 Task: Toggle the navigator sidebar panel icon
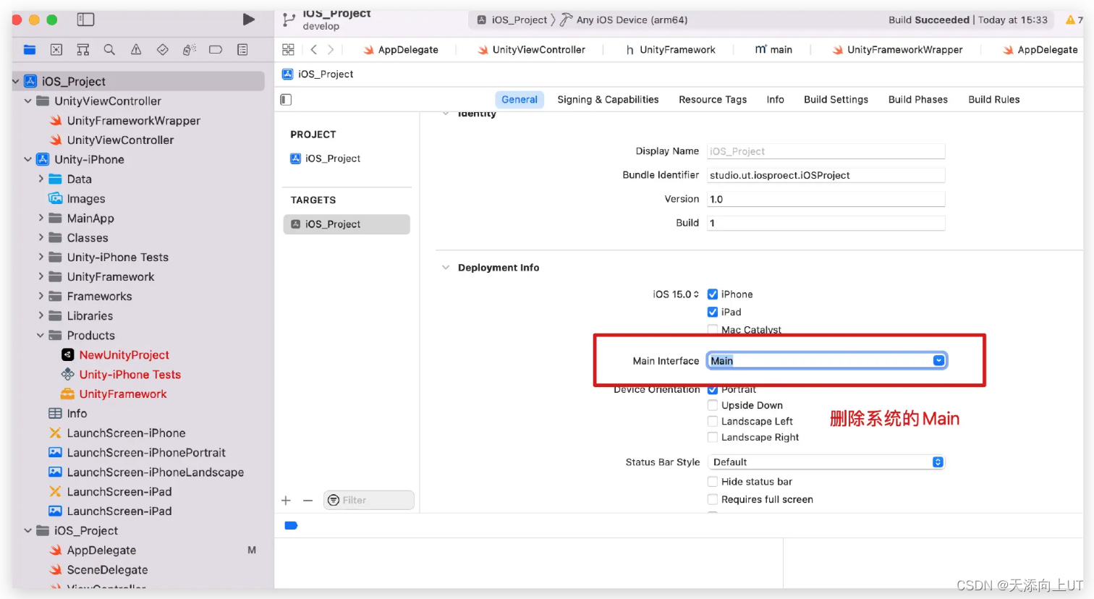(x=85, y=20)
